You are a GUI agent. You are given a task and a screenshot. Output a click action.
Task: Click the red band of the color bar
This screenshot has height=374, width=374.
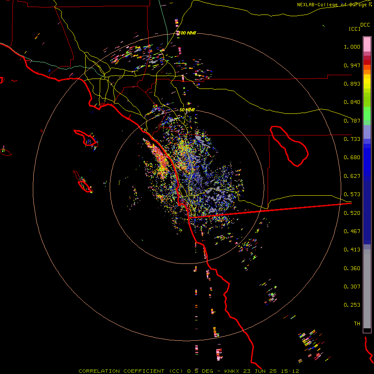[x=367, y=62]
